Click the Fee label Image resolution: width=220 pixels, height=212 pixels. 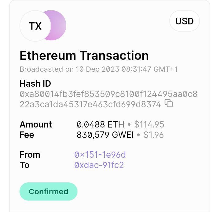pos(27,135)
